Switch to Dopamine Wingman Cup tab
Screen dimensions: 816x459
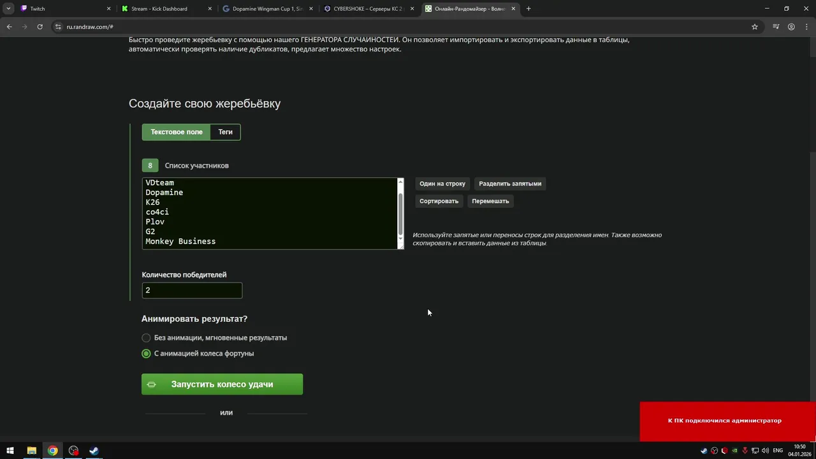(268, 9)
